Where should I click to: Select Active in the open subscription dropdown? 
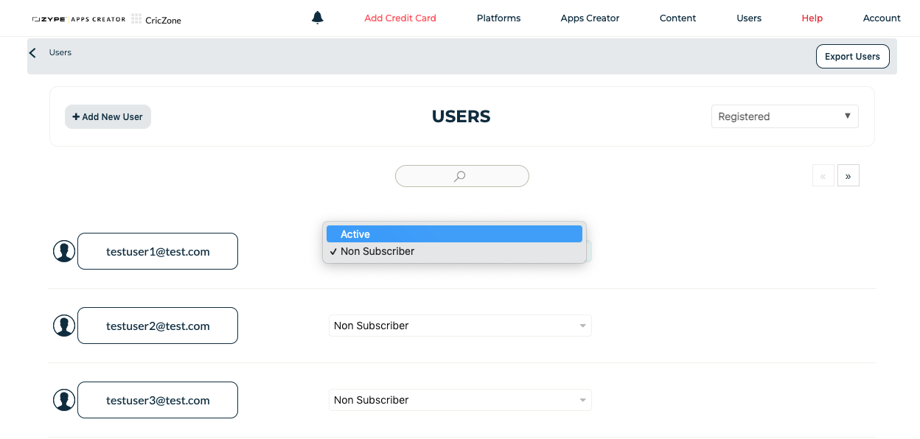click(x=454, y=233)
